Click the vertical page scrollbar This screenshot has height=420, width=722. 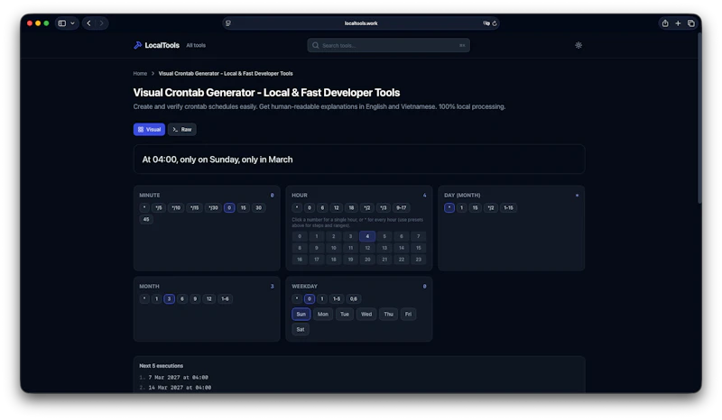tap(699, 120)
